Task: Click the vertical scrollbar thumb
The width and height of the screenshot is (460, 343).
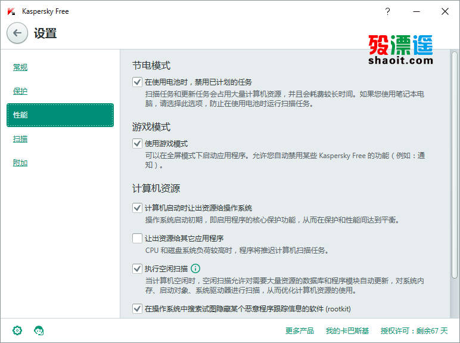Action: 455,165
